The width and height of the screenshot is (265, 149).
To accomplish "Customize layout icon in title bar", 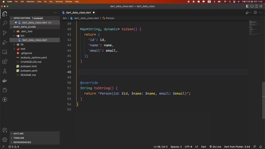I will (261, 6).
